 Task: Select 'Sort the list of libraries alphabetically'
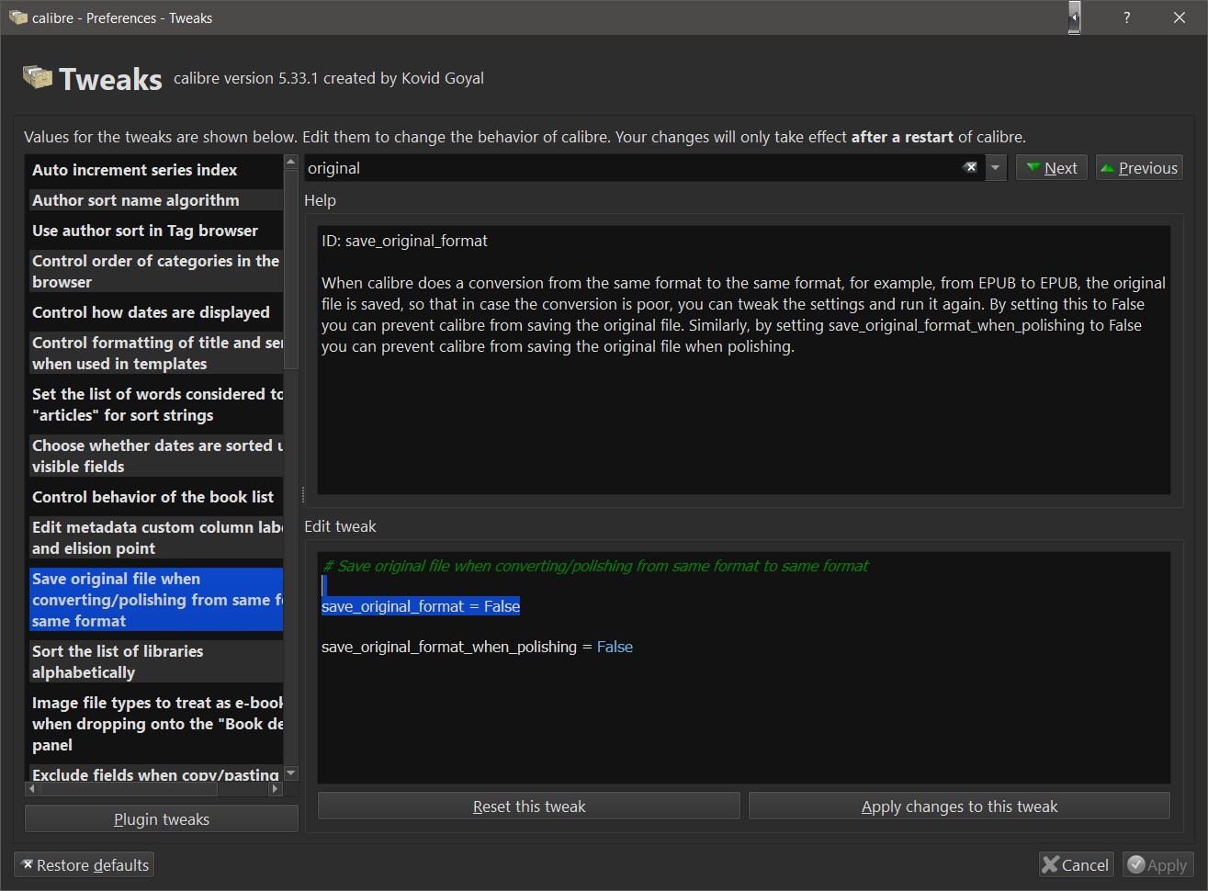point(156,661)
